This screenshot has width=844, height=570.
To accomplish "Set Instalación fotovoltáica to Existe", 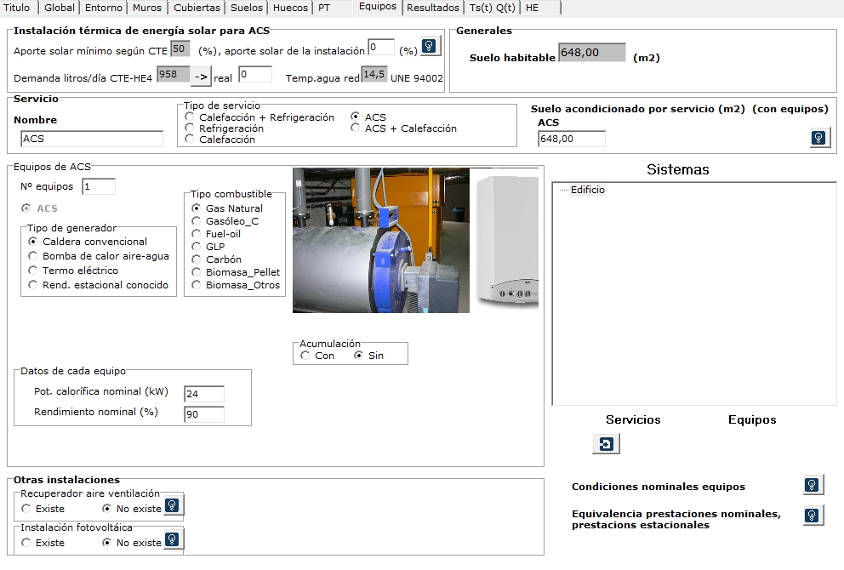I will coord(43,543).
